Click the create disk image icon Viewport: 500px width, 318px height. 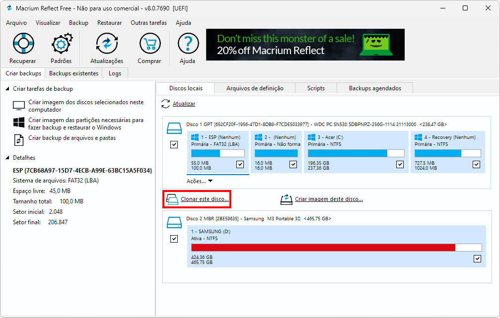tap(286, 199)
